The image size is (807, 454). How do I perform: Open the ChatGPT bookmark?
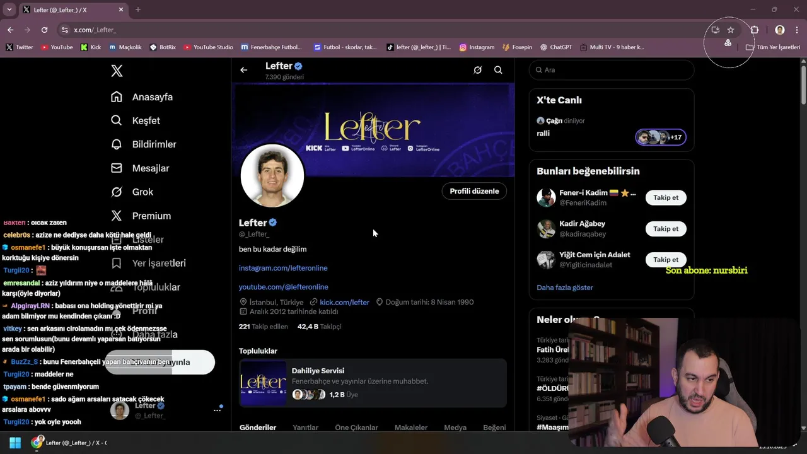point(556,47)
